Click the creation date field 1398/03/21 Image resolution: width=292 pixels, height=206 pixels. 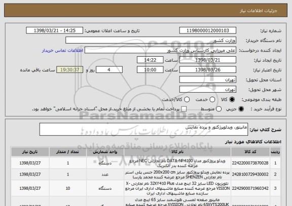pos(208,60)
